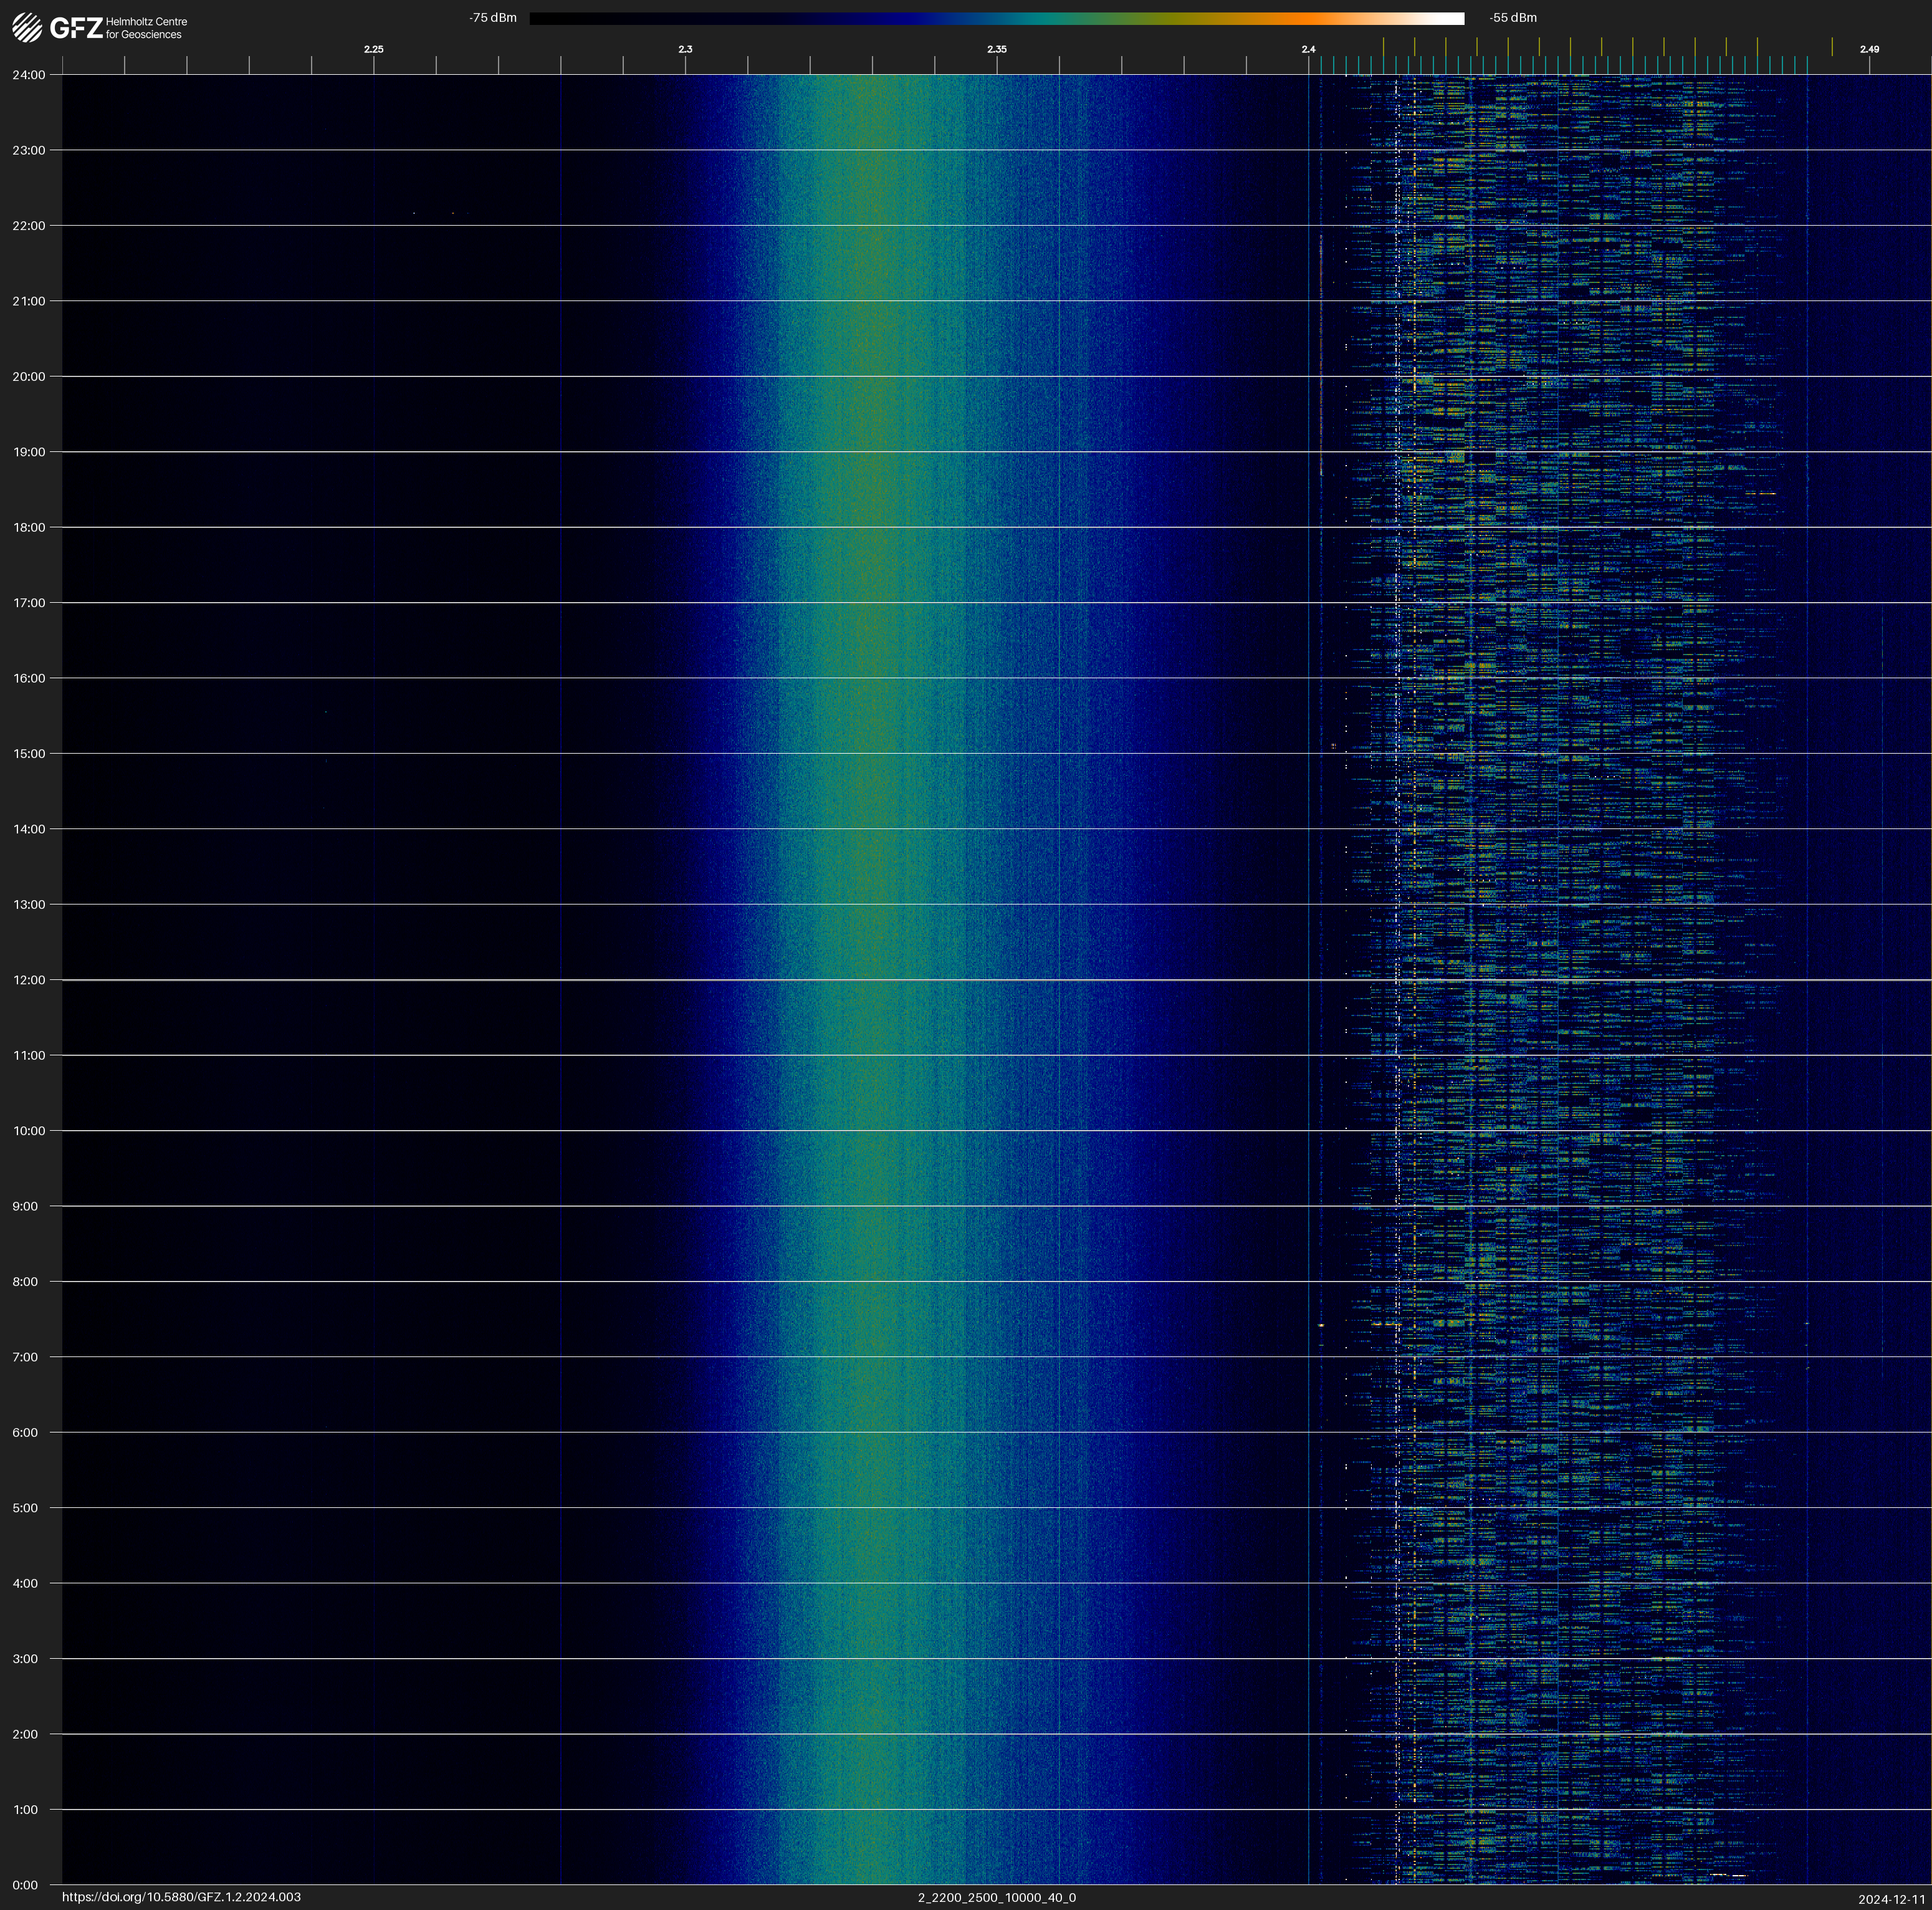
Task: Click the 24:00 time axis label
Action: (x=29, y=75)
